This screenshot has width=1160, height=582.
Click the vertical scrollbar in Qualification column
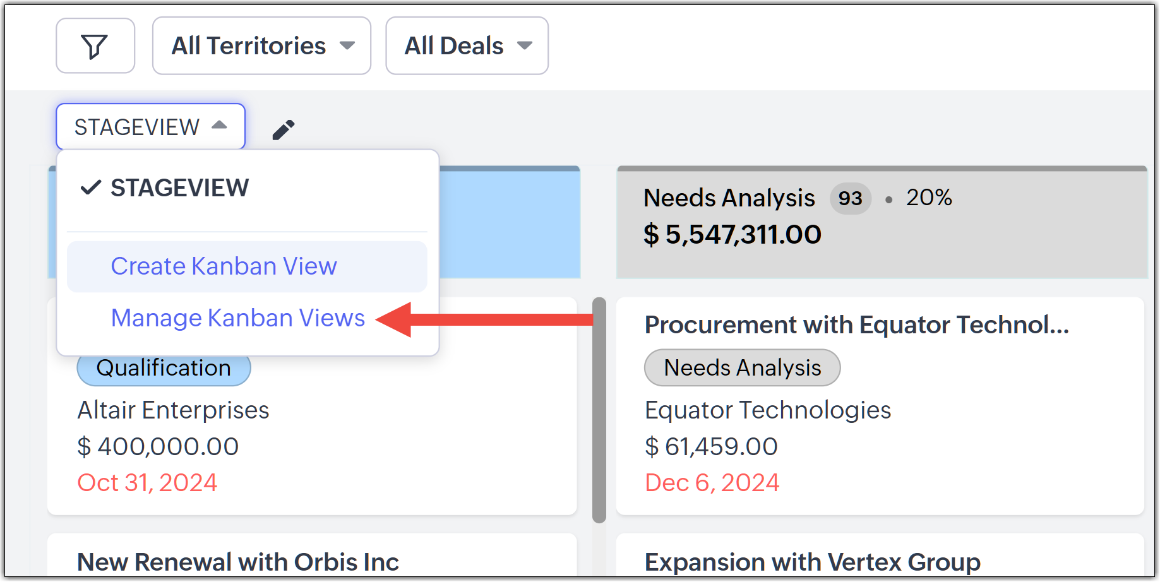(599, 410)
